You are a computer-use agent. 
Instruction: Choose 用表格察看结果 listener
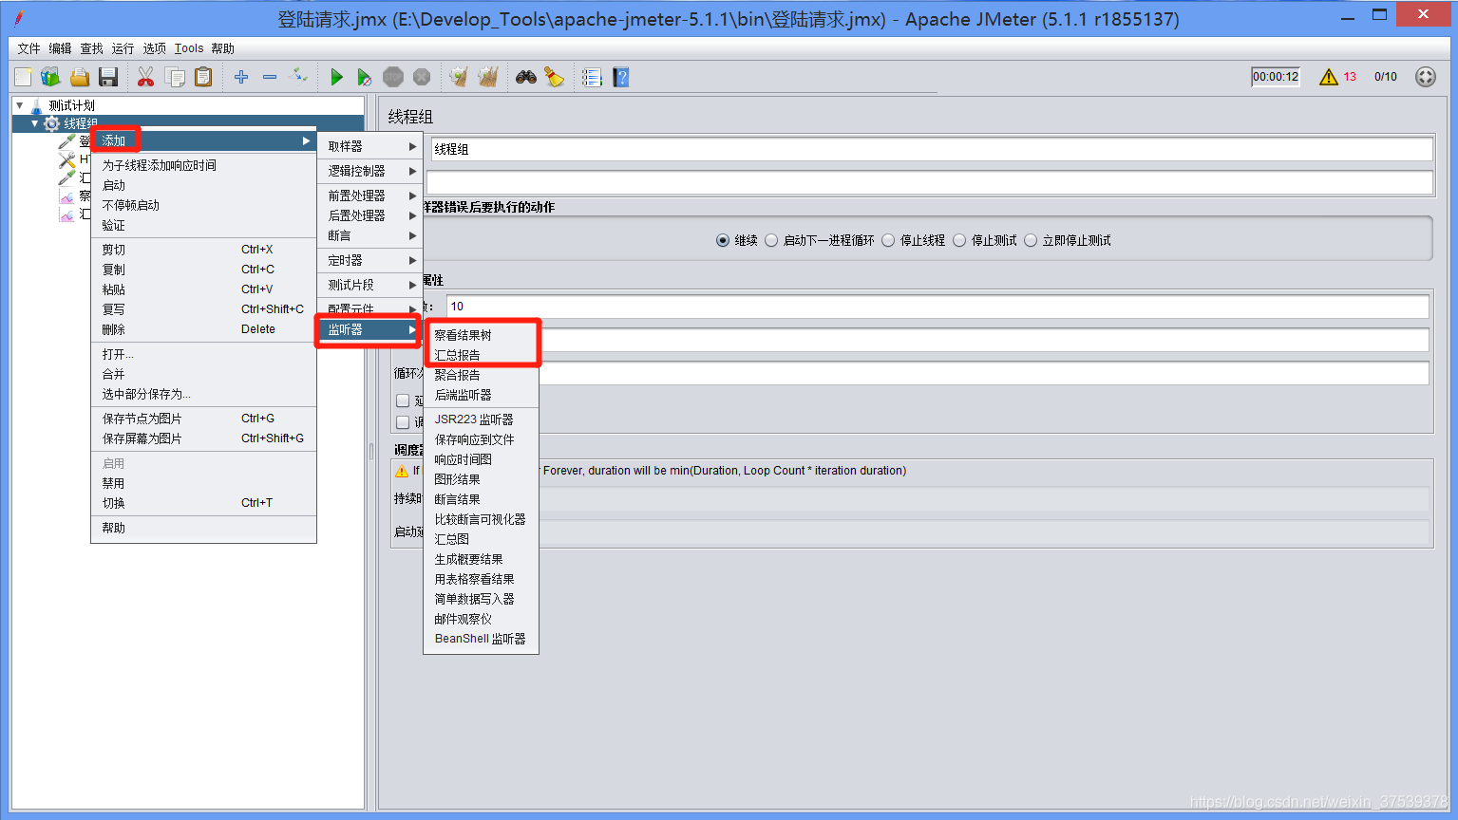(x=481, y=579)
